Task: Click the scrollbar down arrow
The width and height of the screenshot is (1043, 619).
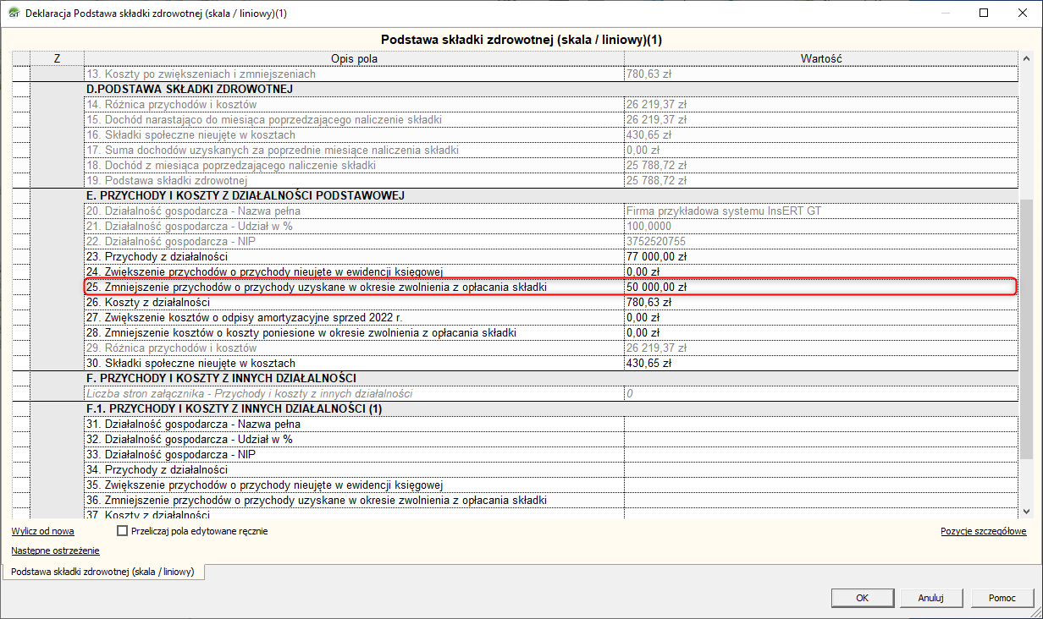Action: 1027,510
